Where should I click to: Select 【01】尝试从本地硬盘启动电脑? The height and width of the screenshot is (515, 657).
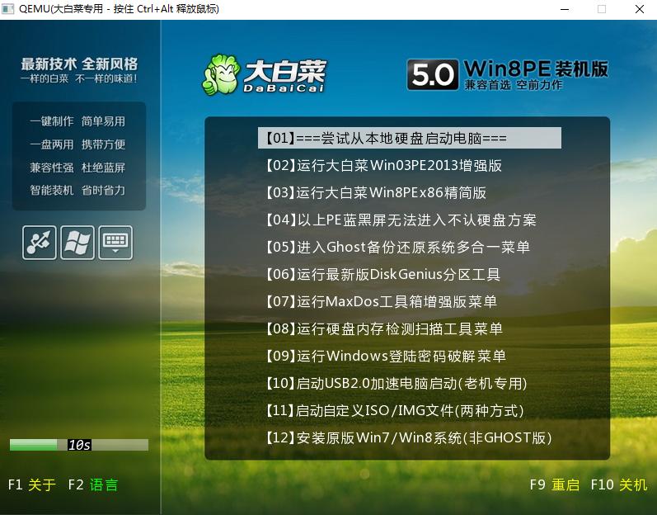click(x=410, y=138)
